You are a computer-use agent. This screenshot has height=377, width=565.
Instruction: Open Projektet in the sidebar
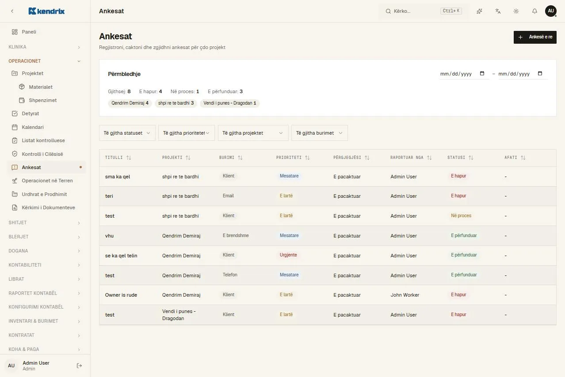pos(45,73)
